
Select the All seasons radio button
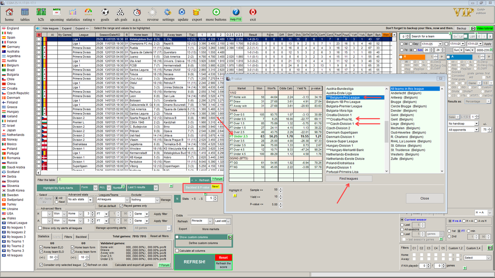402,229
